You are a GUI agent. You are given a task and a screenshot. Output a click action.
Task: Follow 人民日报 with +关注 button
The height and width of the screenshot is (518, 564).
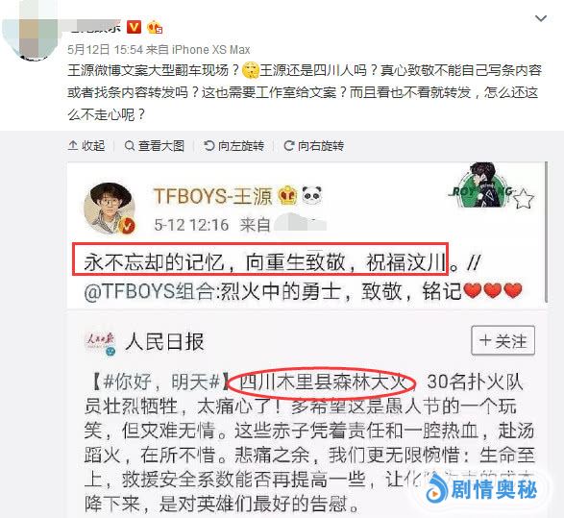(503, 340)
